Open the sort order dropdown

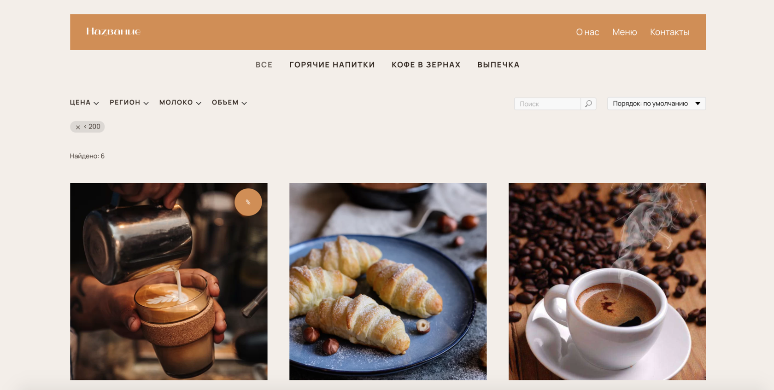(657, 104)
